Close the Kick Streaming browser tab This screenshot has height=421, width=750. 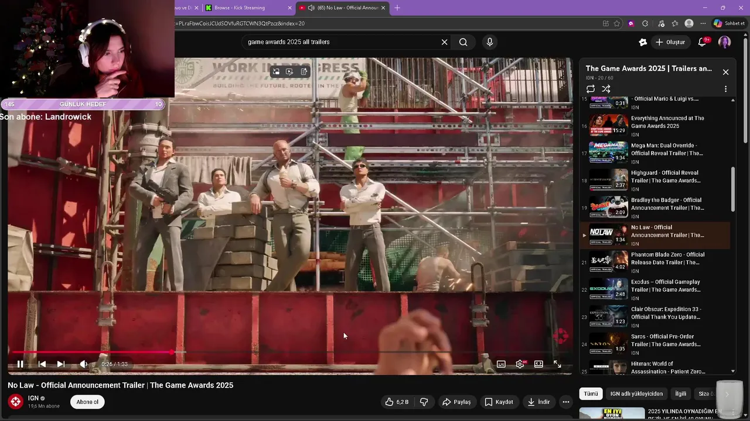289,8
